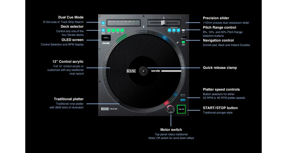Click the 'Deck selector' heading
Image resolution: width=287 pixels, height=153 pixels.
[x=72, y=27]
